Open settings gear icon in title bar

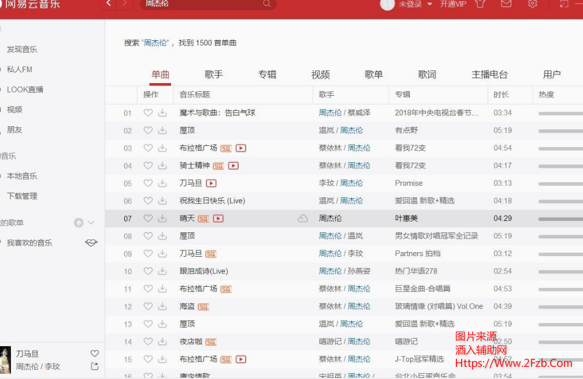click(x=532, y=4)
